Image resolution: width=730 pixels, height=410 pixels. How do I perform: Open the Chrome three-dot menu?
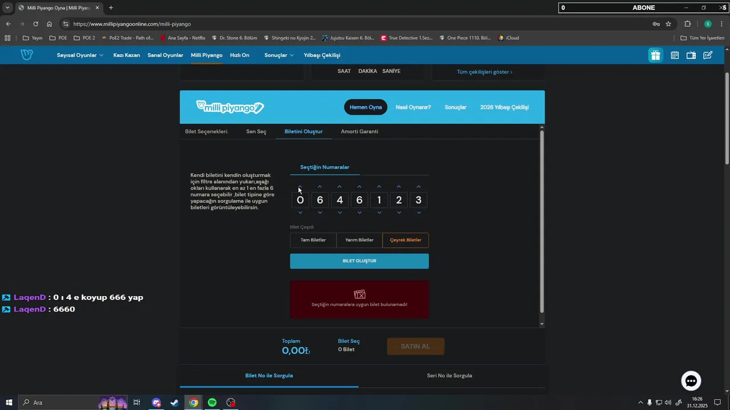tap(722, 24)
